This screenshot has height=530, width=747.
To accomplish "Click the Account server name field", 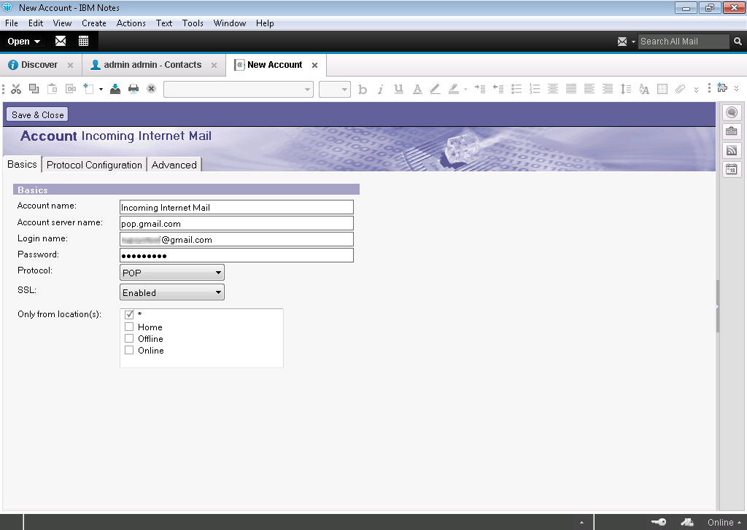I will (x=236, y=223).
